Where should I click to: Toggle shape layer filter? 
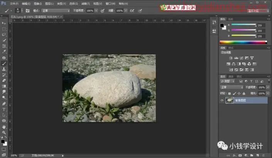(257, 81)
